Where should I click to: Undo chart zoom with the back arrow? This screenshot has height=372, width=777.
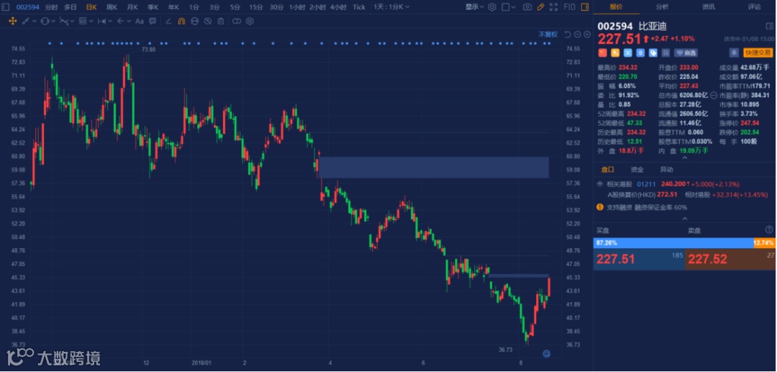[x=568, y=35]
